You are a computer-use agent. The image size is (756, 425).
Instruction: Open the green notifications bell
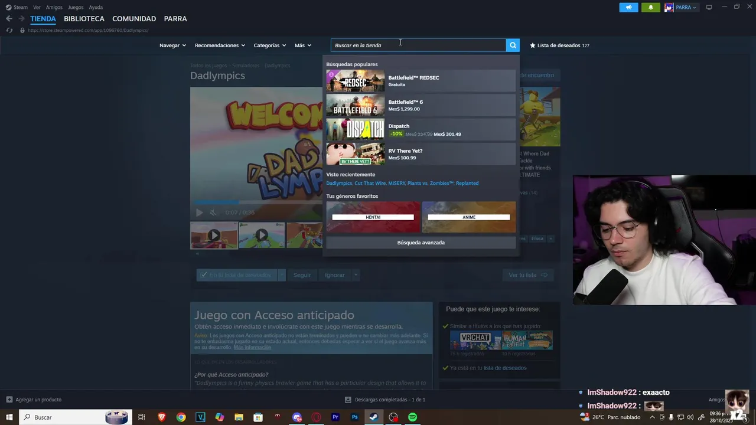click(650, 7)
